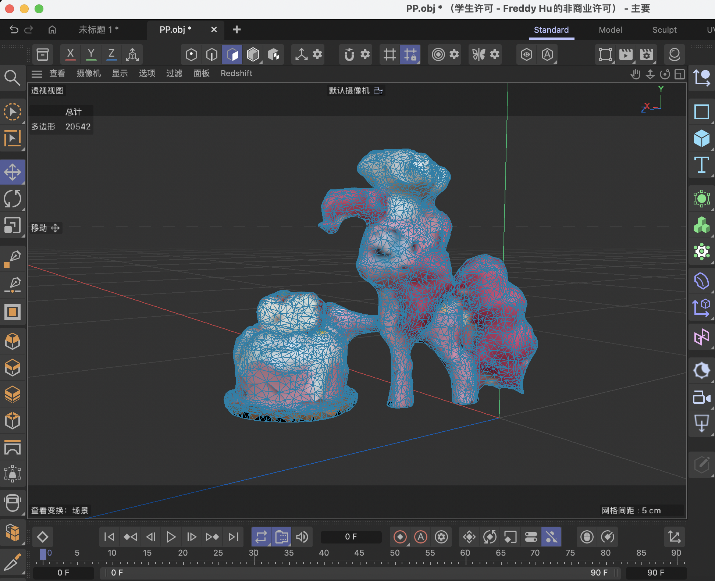Image resolution: width=715 pixels, height=581 pixels.
Task: Enable the autokeying record toggle in the timeline
Action: (421, 537)
